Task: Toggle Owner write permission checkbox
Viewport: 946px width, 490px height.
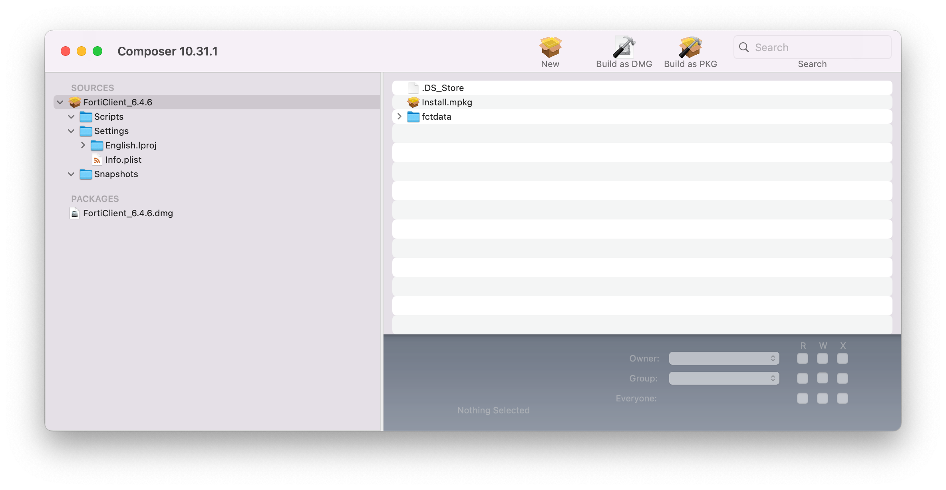Action: (823, 358)
